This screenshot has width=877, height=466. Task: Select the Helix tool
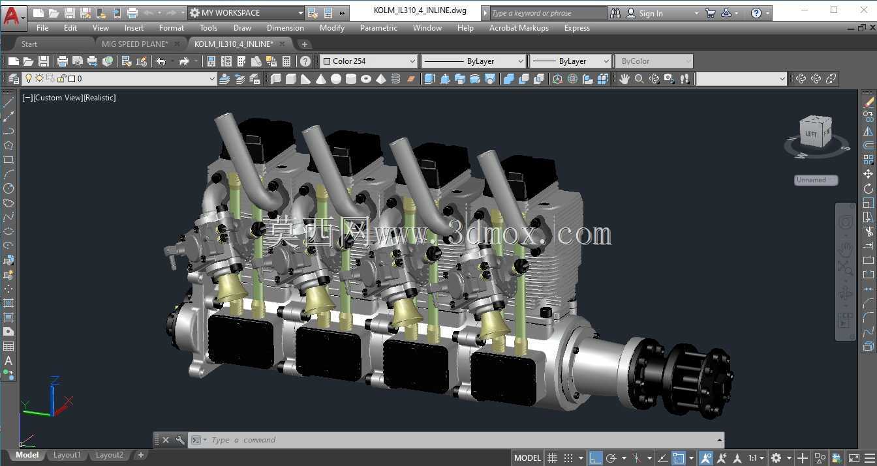click(395, 79)
